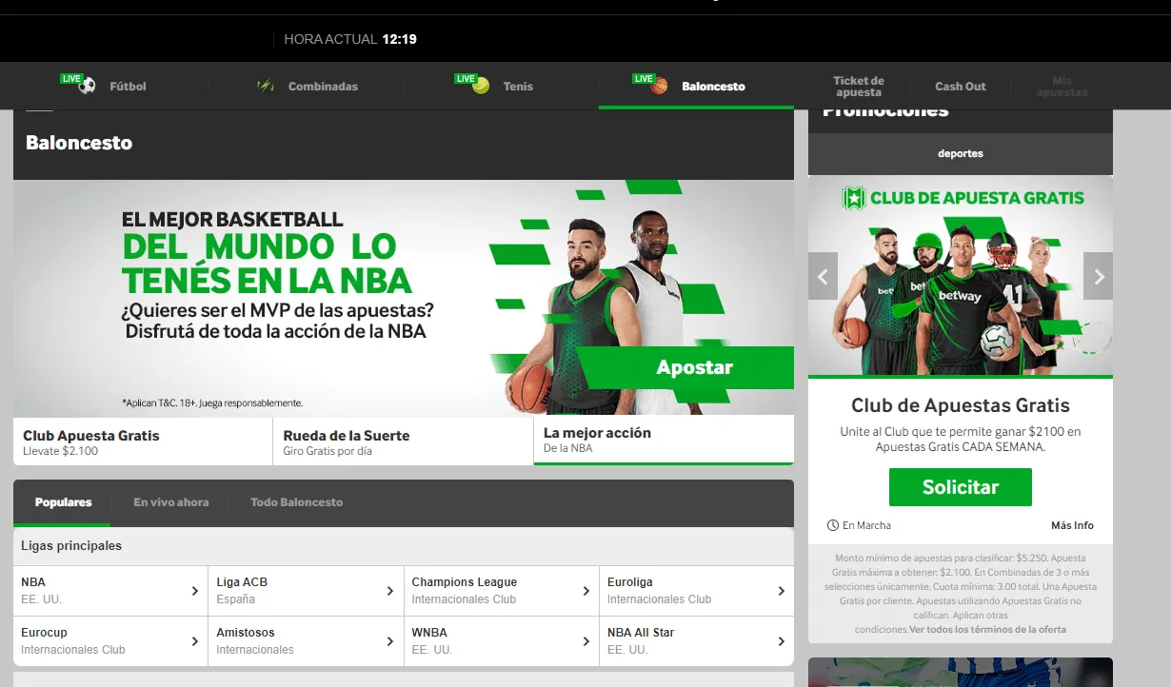Screen dimensions: 1171x687
Task: Expand the Champions League chevron
Action: tap(585, 591)
